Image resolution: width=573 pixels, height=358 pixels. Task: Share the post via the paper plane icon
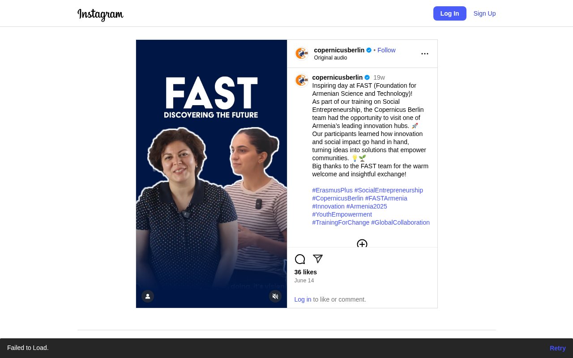(317, 259)
